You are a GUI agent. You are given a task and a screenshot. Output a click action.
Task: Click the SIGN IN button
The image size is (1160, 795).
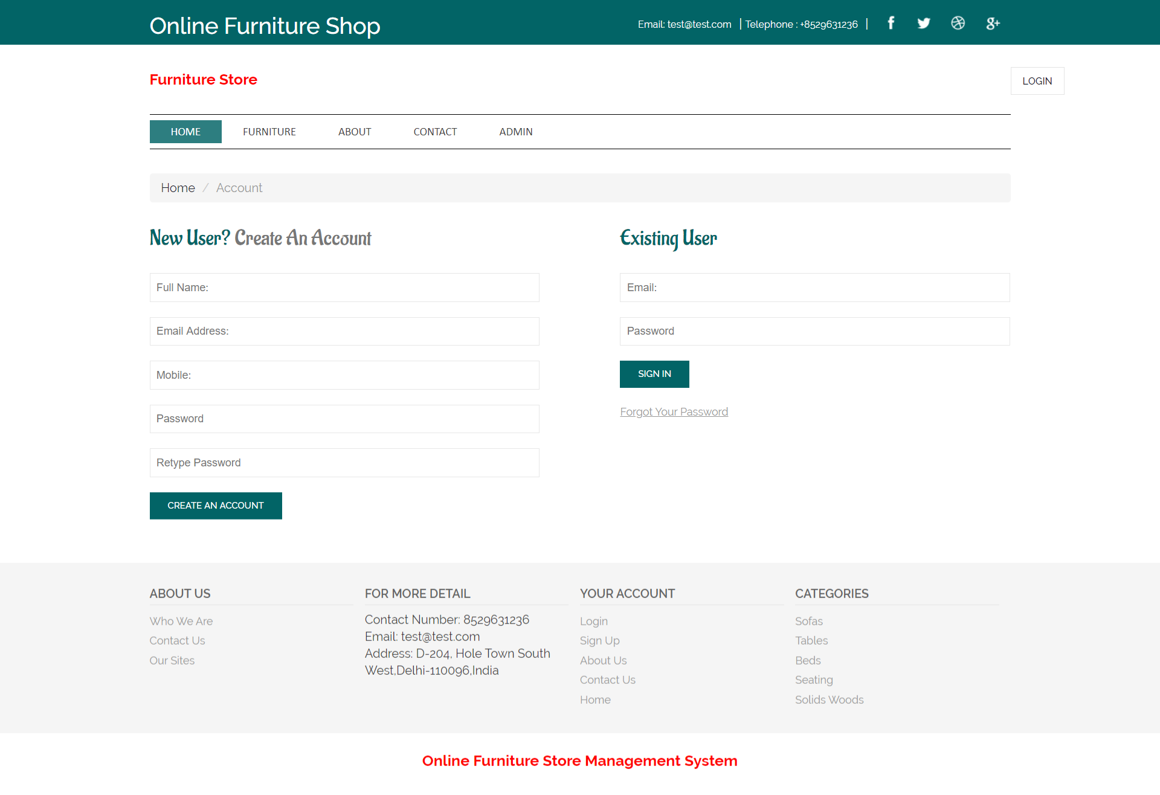654,374
